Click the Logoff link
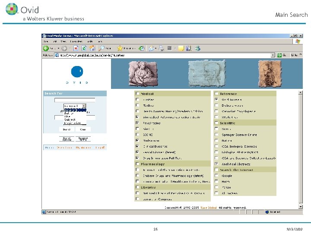311x233 pixels. pyautogui.click(x=100, y=148)
